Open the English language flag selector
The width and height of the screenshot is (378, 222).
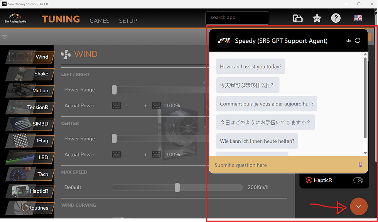358,18
